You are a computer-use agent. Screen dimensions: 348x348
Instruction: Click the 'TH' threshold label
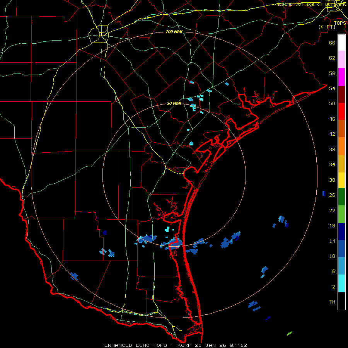[x=332, y=302]
